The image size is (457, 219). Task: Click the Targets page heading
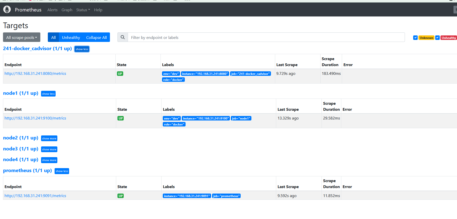coord(16,25)
